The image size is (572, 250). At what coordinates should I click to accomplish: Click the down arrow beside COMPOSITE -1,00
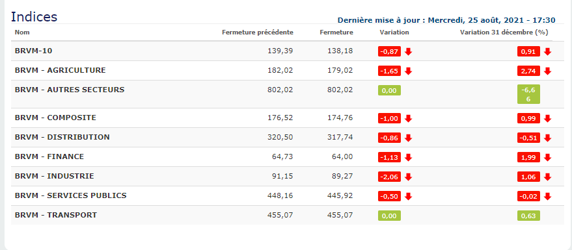408,118
